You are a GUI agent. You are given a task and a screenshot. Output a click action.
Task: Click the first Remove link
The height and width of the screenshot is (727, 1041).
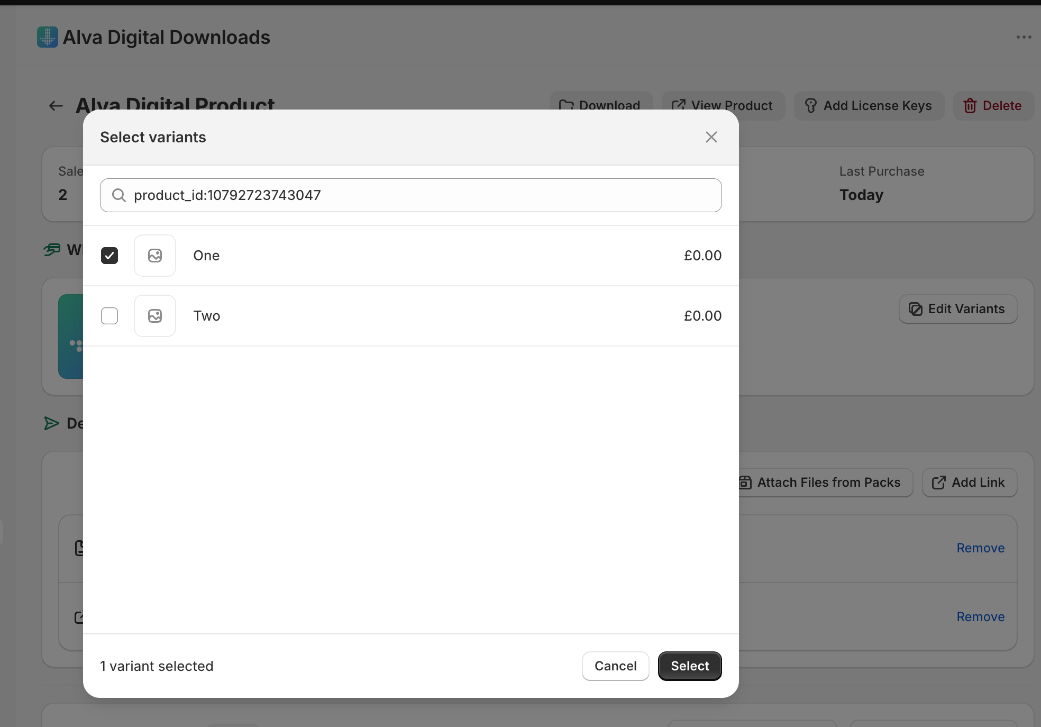981,548
